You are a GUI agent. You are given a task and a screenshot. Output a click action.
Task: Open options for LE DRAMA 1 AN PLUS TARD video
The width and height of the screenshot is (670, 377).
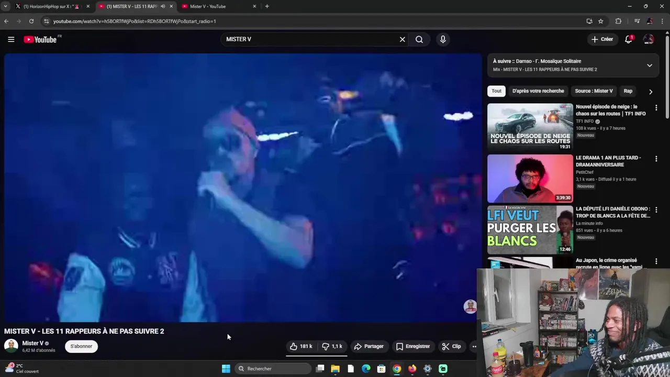[x=656, y=159]
